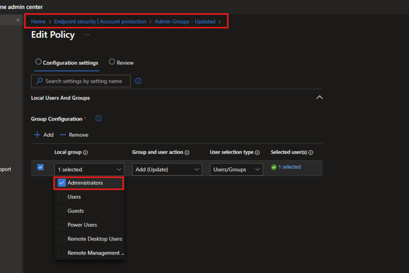Collapse the Local Users And Groups section
This screenshot has height=273, width=409.
319,97
